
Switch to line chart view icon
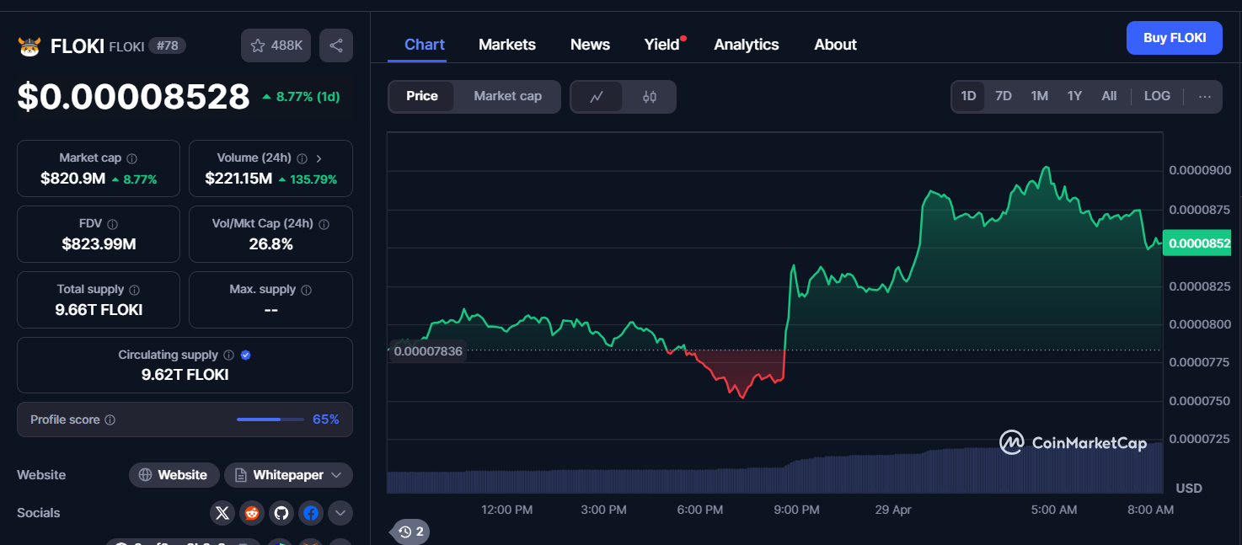pos(597,97)
